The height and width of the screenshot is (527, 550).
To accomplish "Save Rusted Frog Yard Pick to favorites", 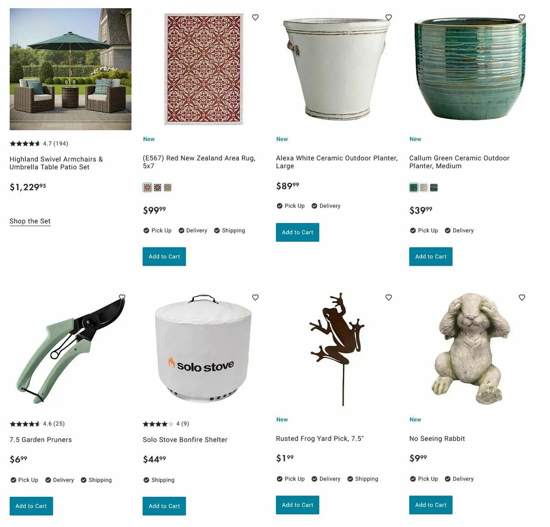I will (x=389, y=298).
